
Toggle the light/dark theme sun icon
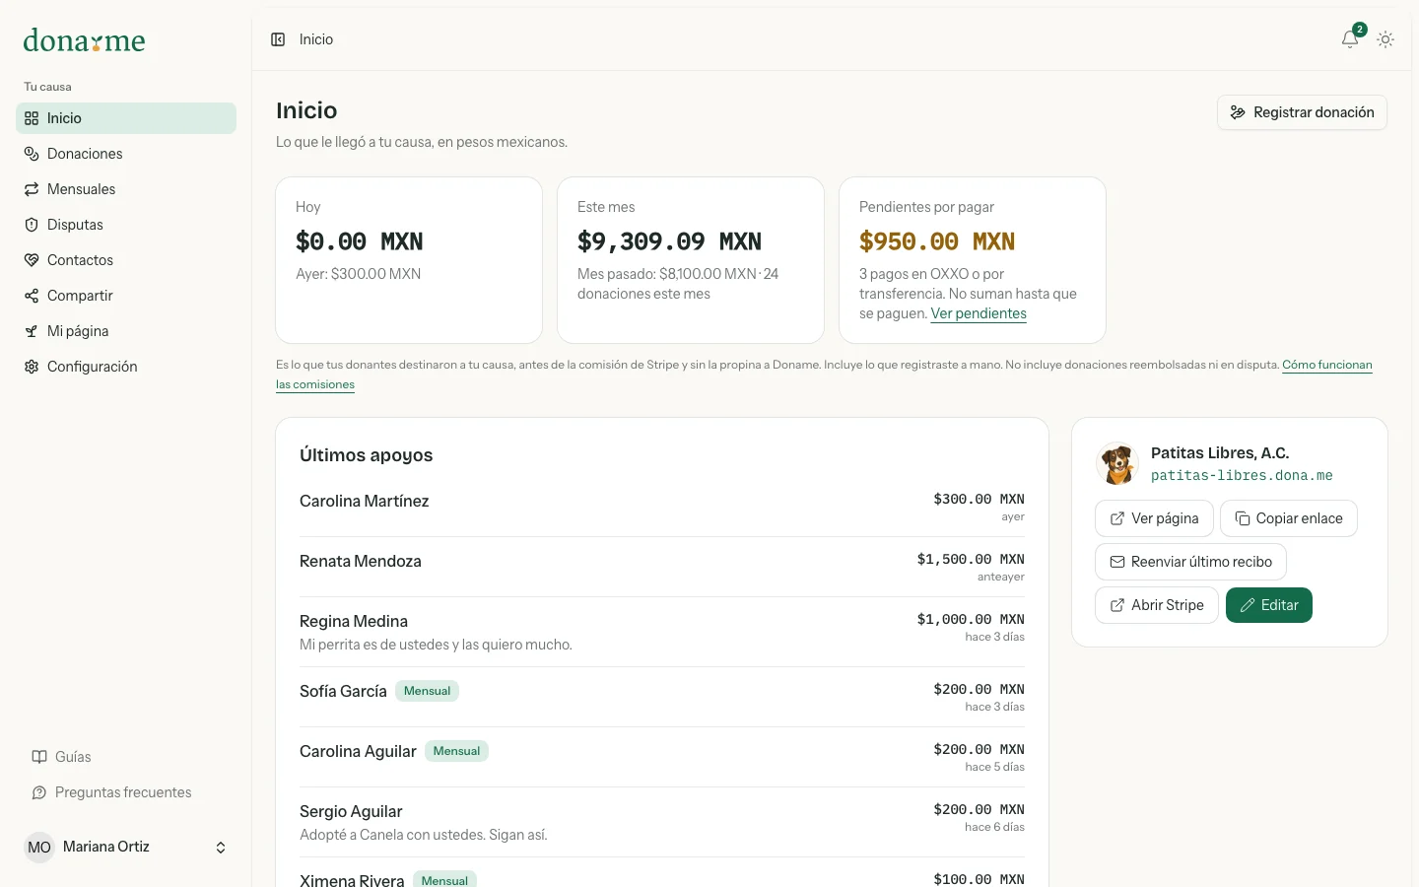point(1385,39)
